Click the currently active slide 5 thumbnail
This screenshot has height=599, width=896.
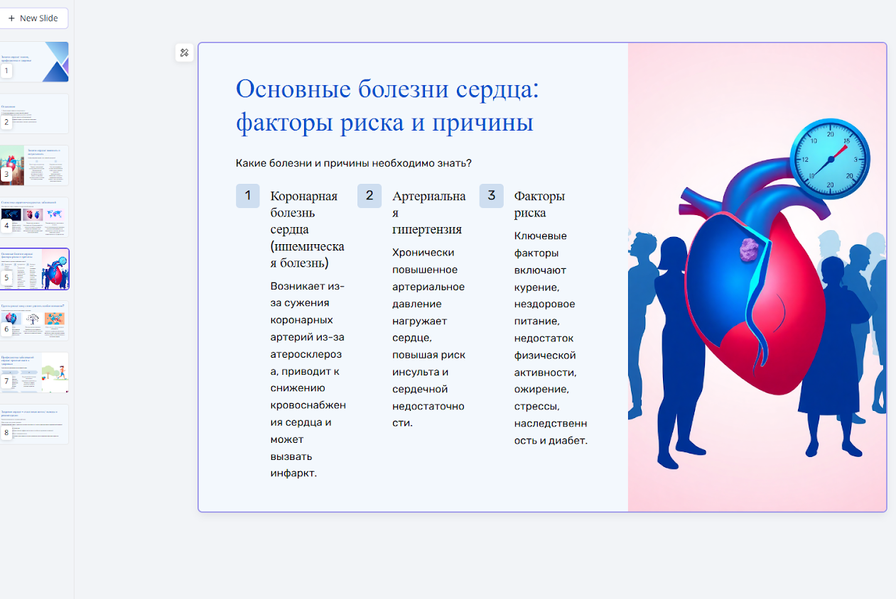pos(34,269)
